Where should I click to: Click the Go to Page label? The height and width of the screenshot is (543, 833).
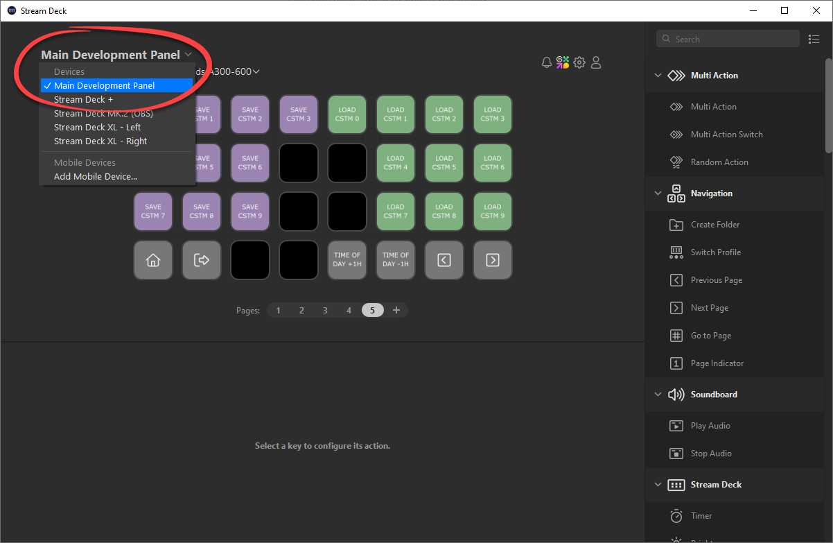711,336
